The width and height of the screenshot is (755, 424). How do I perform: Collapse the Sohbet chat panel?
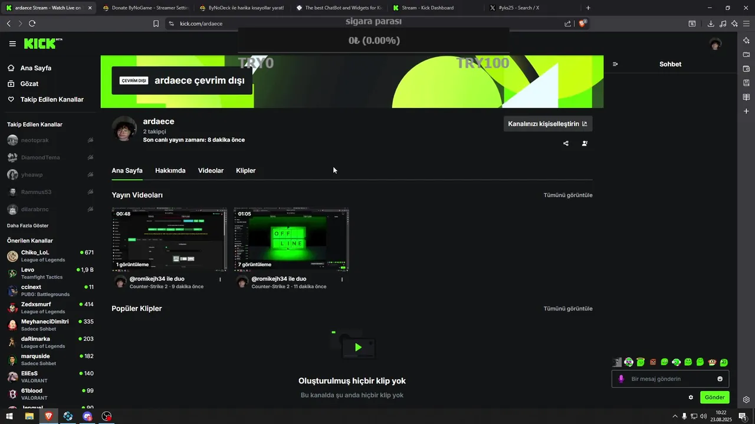tap(615, 64)
